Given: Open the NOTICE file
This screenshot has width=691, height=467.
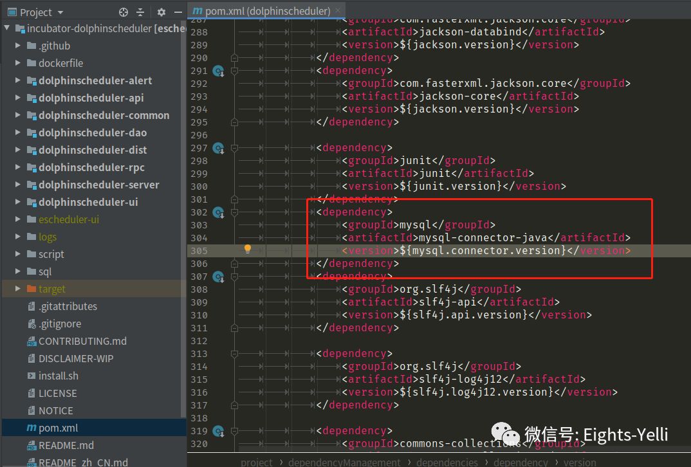Looking at the screenshot, I should (x=56, y=410).
